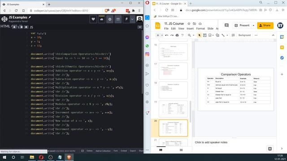Select the Line tool in Slides
This screenshot has height=161, width=287.
pyautogui.click(x=223, y=35)
